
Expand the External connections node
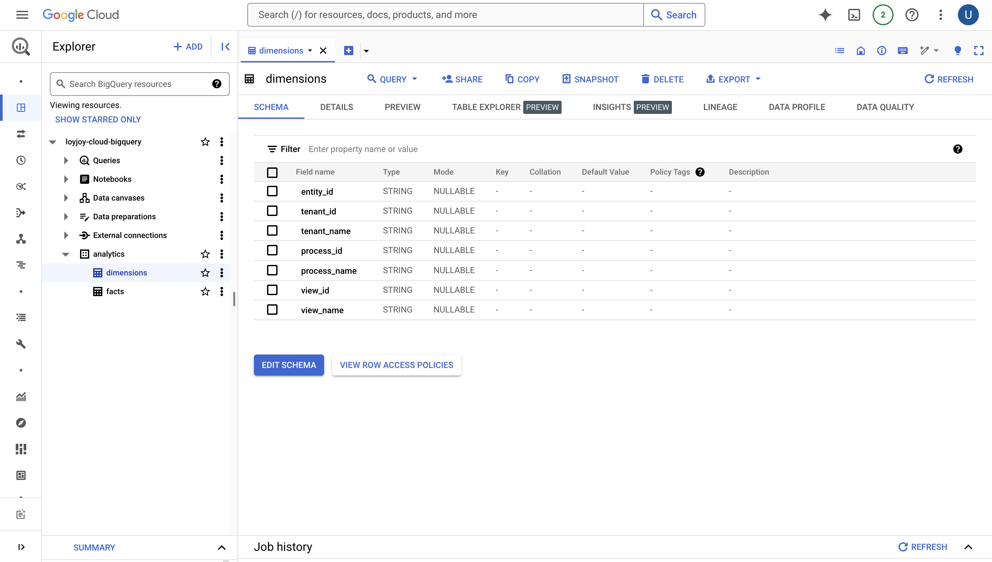pyautogui.click(x=65, y=235)
